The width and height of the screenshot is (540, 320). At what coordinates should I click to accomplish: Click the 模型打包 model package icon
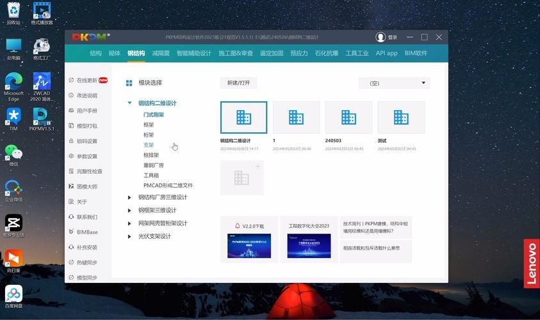(71, 126)
